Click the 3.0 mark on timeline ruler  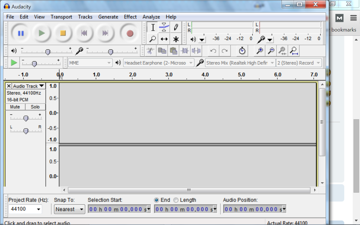[169, 75]
